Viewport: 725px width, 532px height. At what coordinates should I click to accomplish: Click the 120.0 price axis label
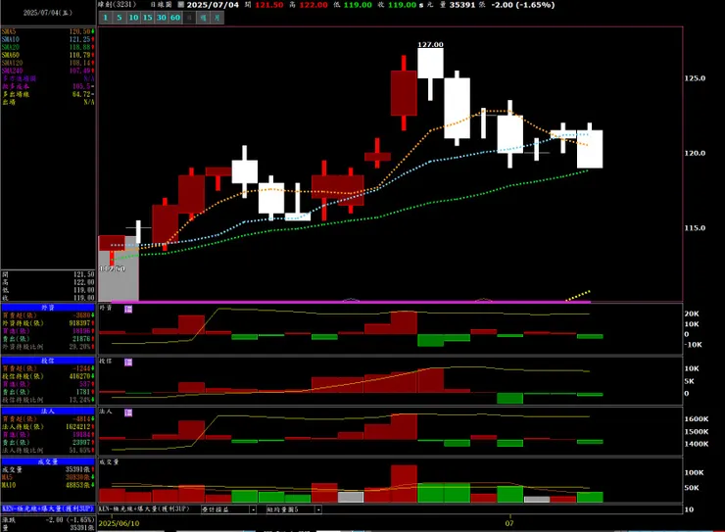point(695,153)
